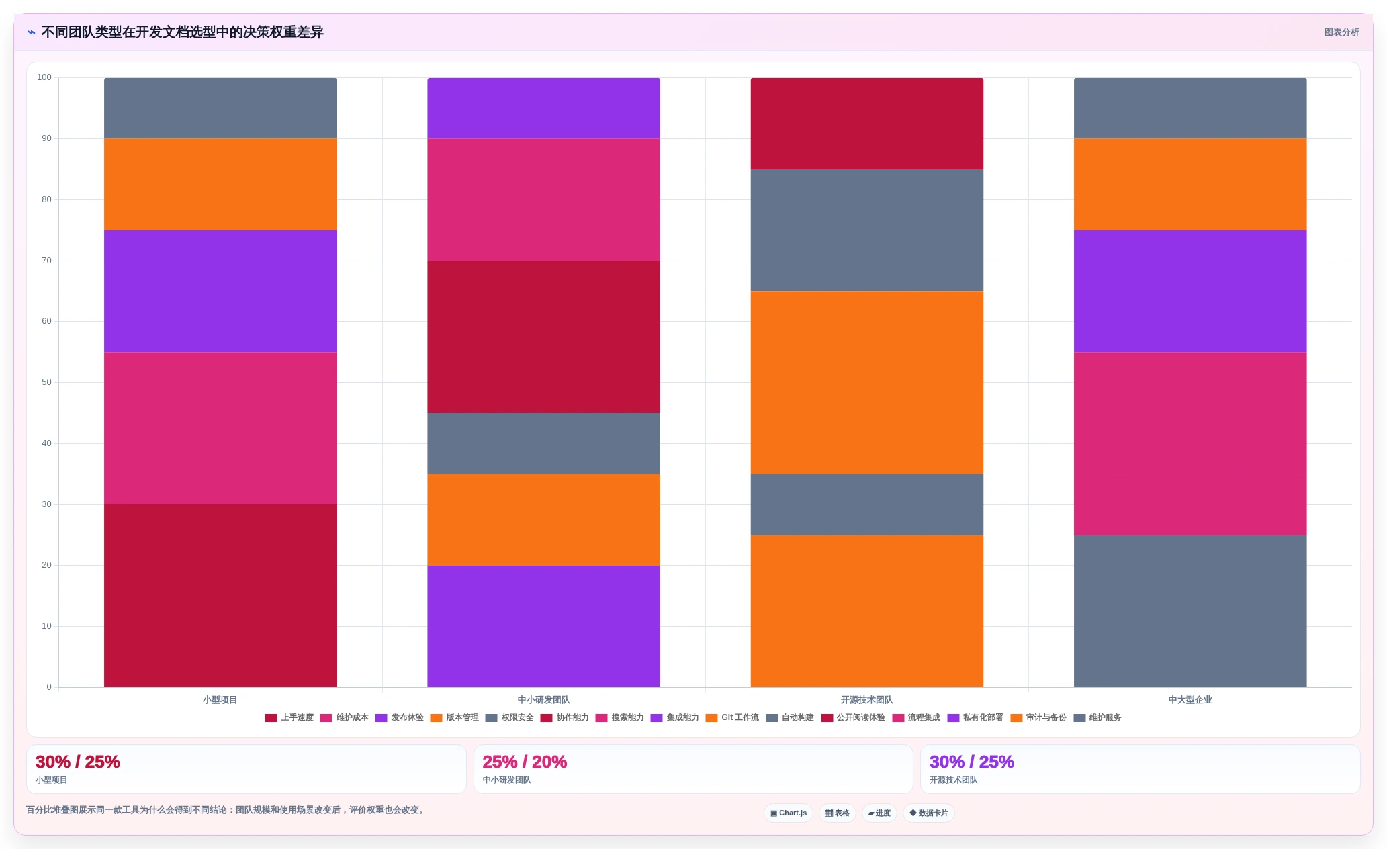The image size is (1387, 849).
Task: Select the 私有化部署 legend entry
Action: pos(976,718)
